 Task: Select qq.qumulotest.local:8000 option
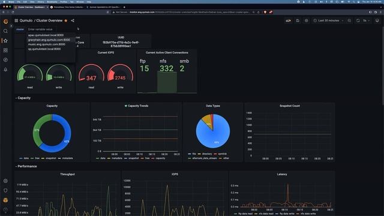point(44,49)
